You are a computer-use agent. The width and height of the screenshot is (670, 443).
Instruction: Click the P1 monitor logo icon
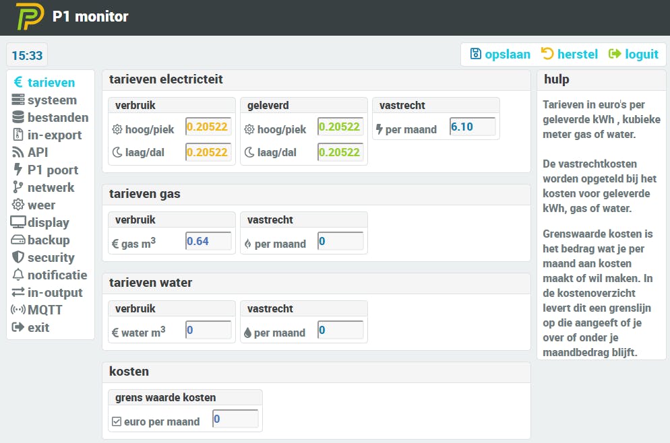tap(30, 17)
